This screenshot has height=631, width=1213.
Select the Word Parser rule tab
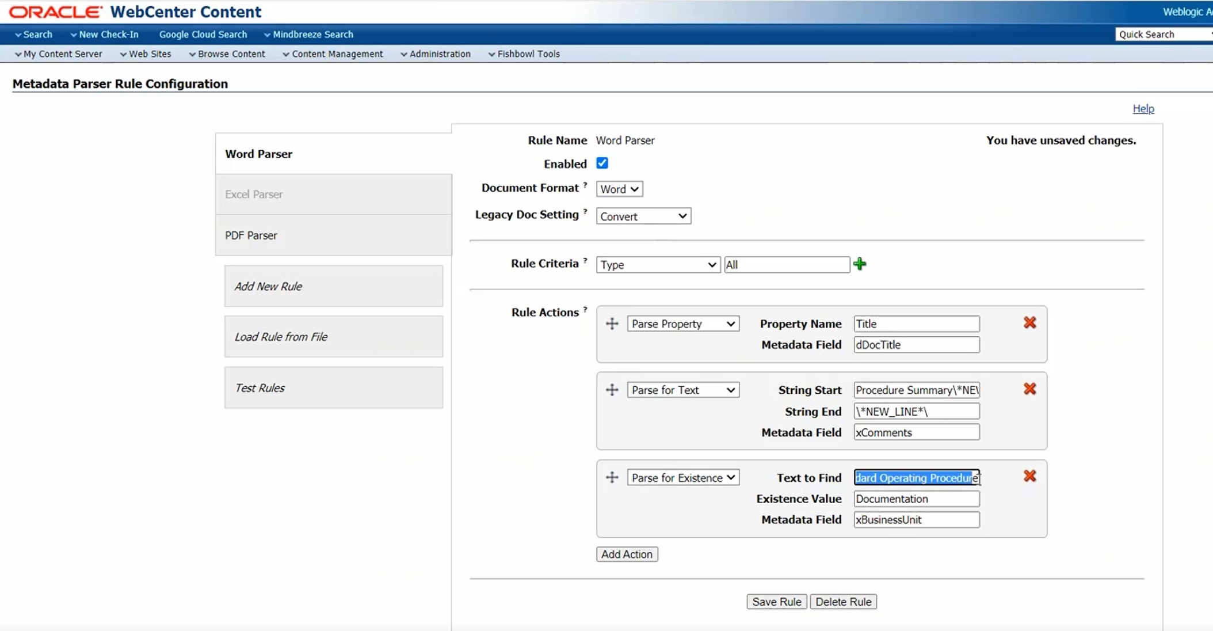point(334,154)
